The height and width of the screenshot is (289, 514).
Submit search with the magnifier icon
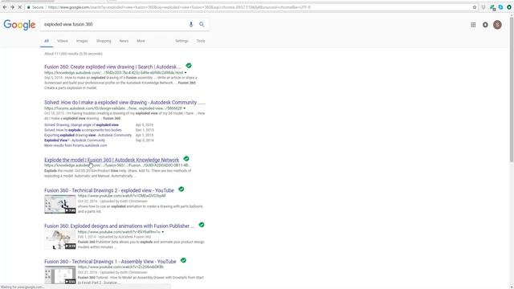pyautogui.click(x=202, y=24)
